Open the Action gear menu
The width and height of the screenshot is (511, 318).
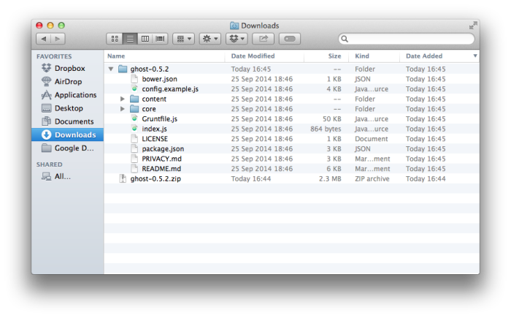(x=210, y=39)
